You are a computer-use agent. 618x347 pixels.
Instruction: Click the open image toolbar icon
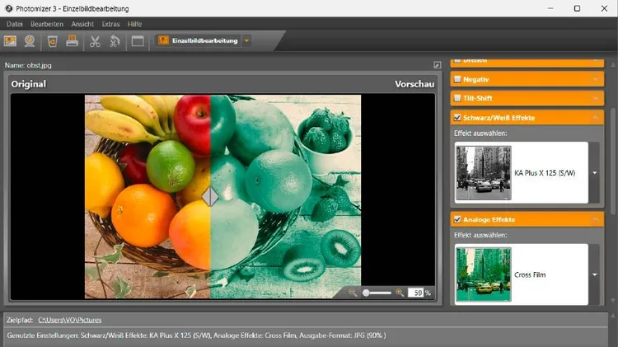11,40
